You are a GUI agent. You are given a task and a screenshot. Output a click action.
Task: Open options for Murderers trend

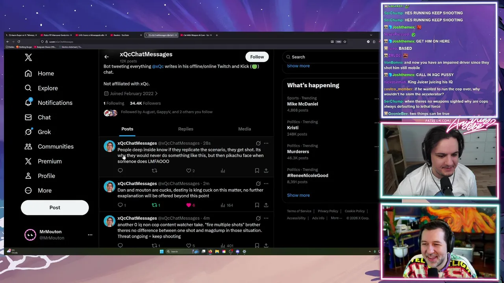376,147
